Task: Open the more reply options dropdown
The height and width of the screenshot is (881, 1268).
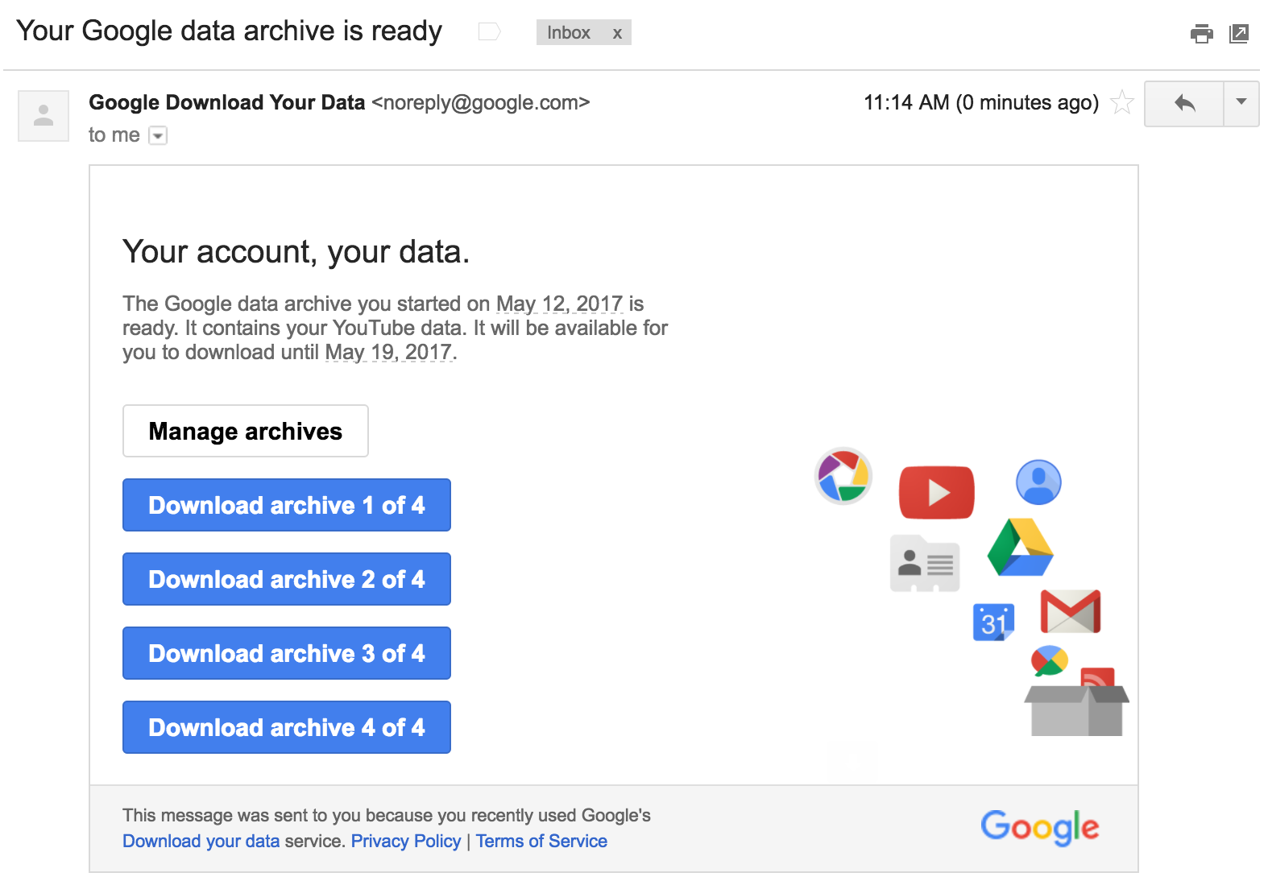Action: pos(1241,103)
